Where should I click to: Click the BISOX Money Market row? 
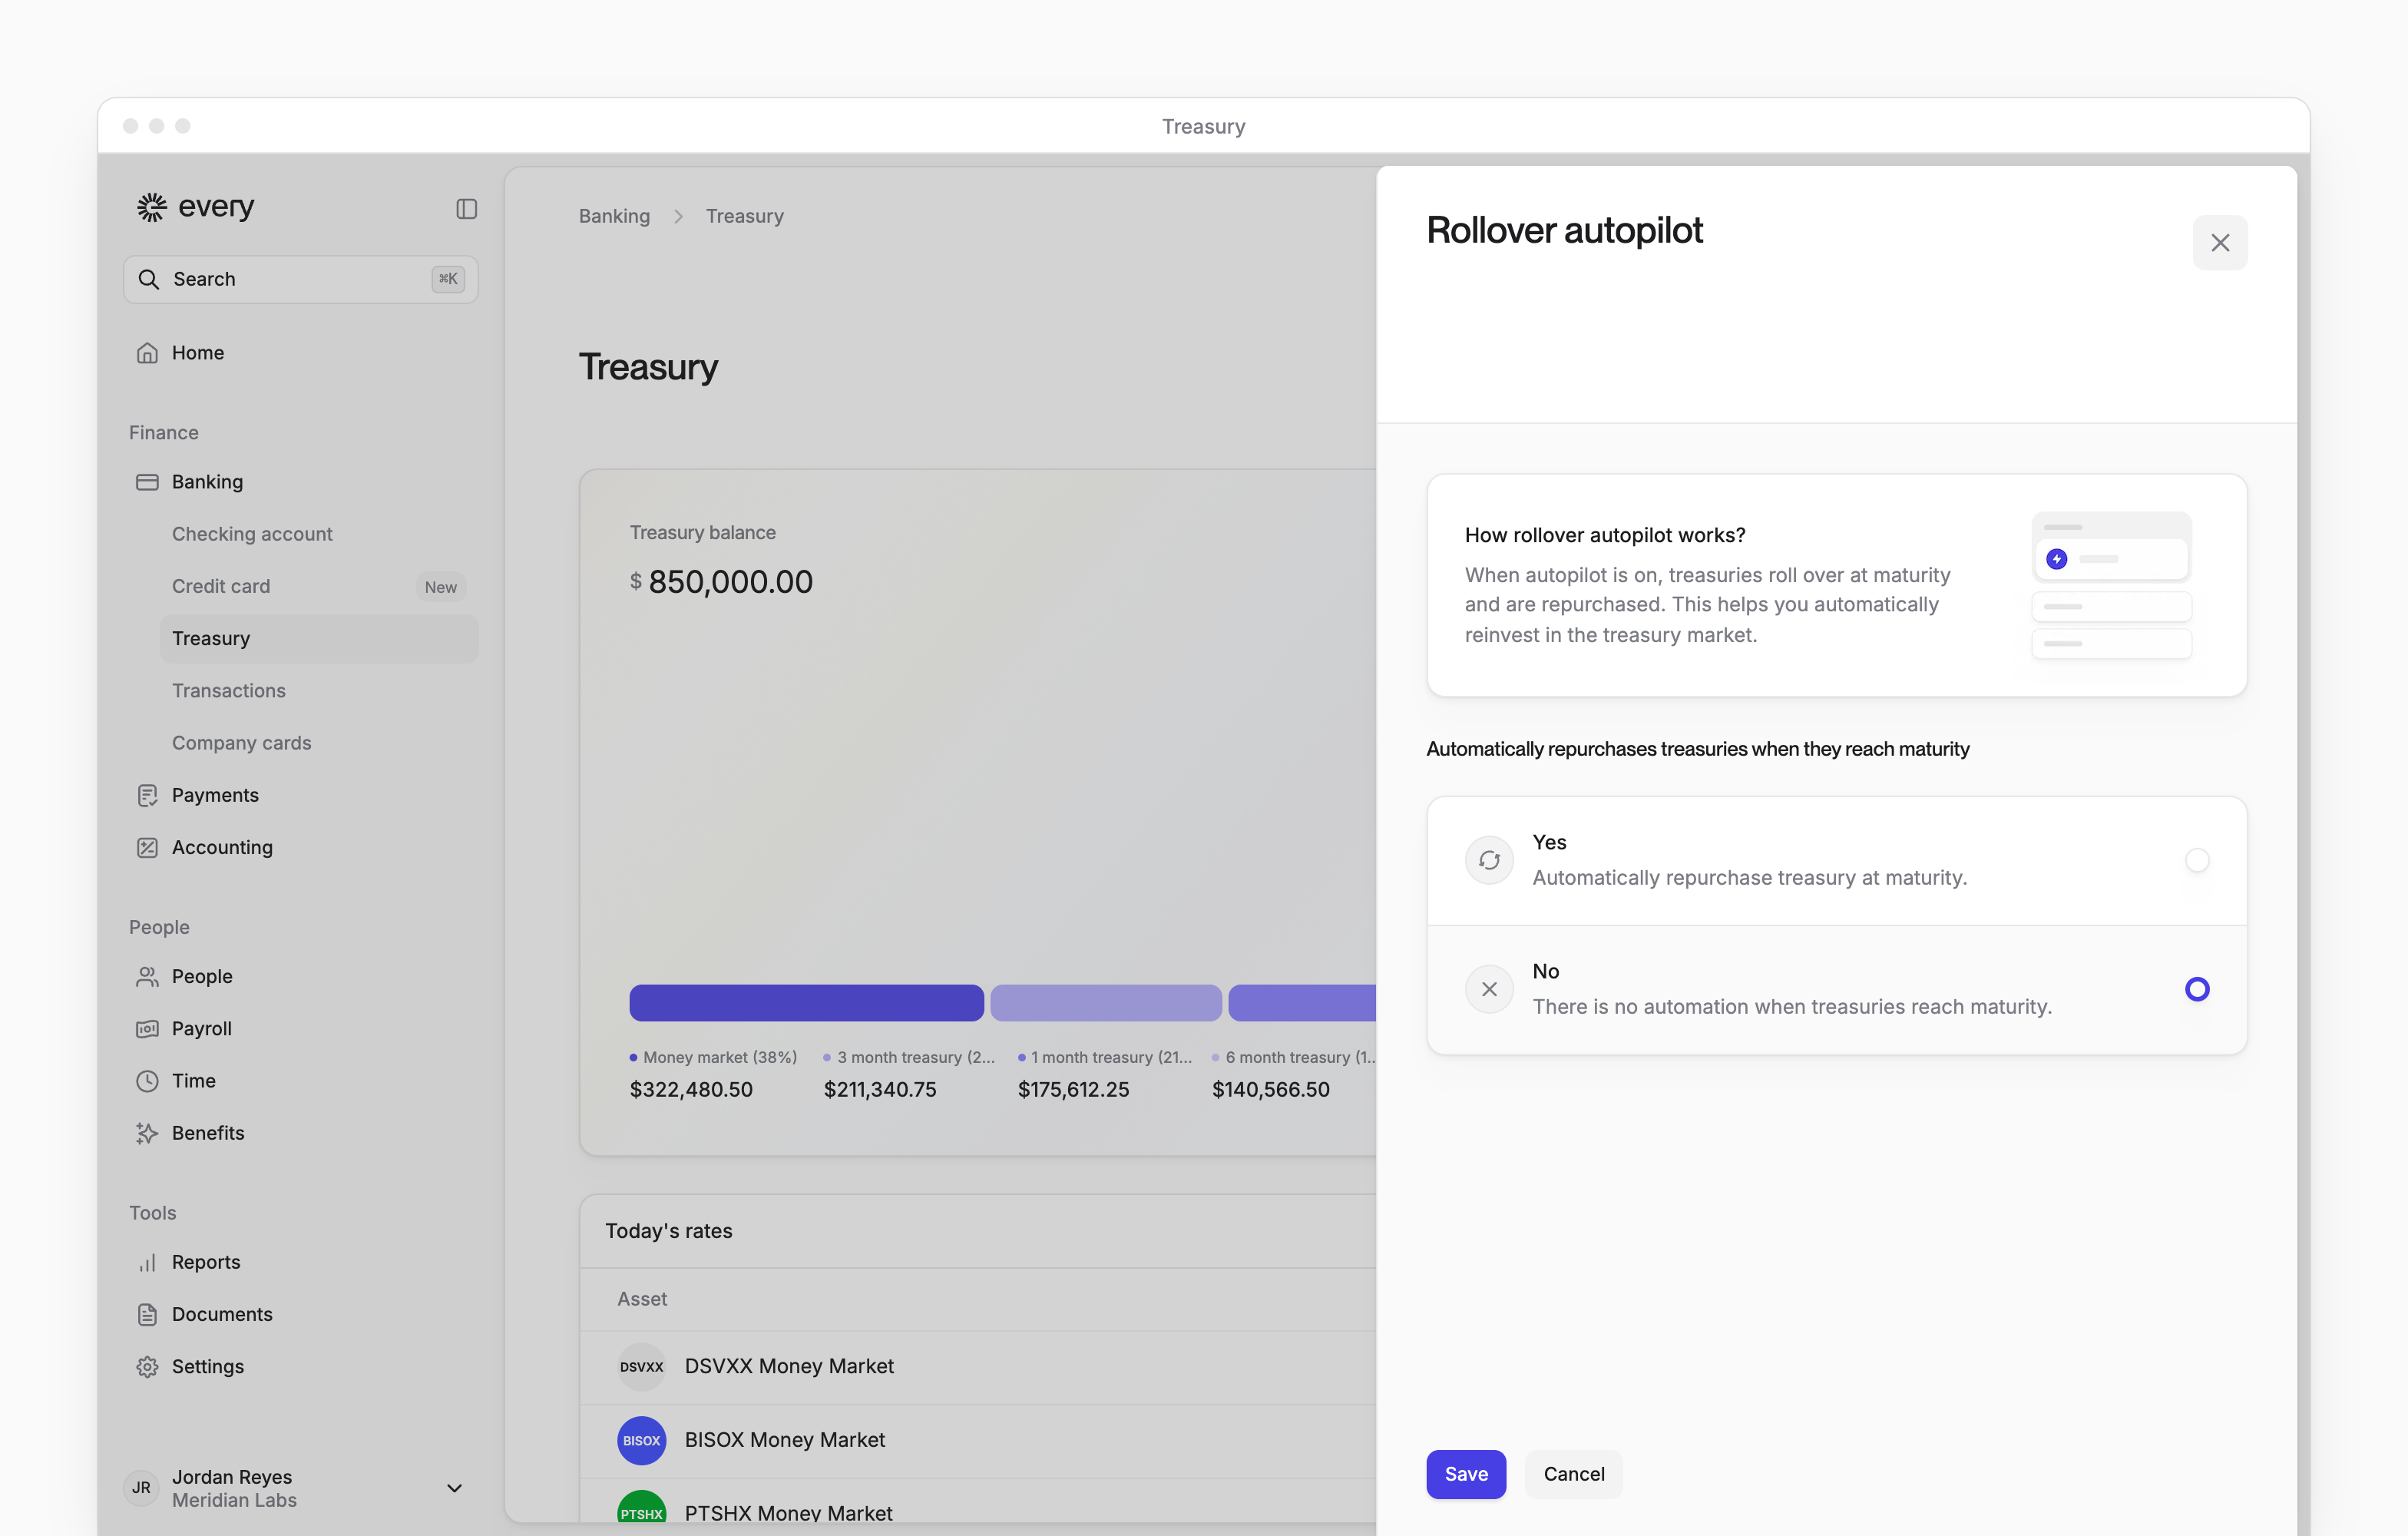pos(978,1440)
